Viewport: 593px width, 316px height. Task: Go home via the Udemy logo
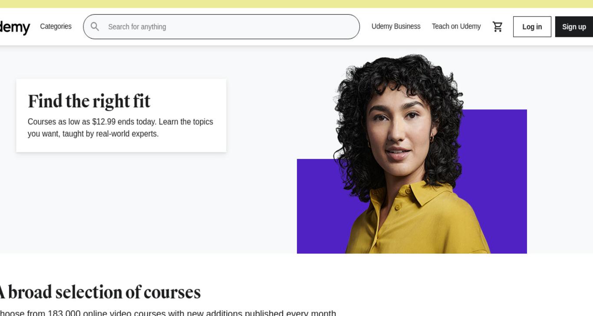pos(15,27)
